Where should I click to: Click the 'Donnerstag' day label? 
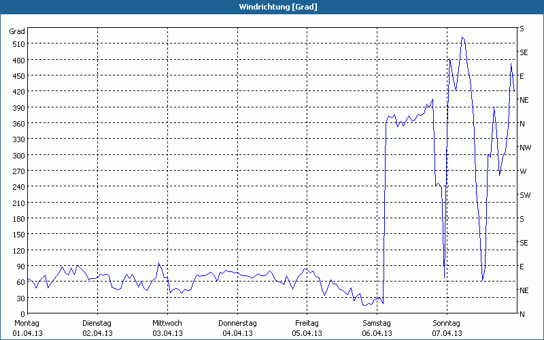237,324
